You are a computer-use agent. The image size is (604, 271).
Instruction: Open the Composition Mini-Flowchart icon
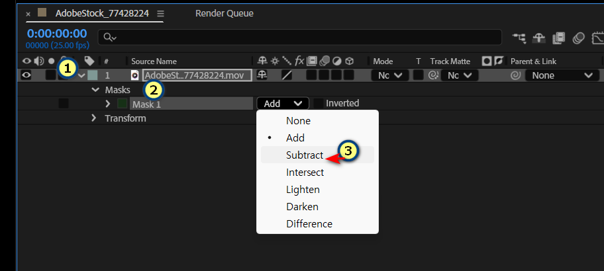pos(519,38)
